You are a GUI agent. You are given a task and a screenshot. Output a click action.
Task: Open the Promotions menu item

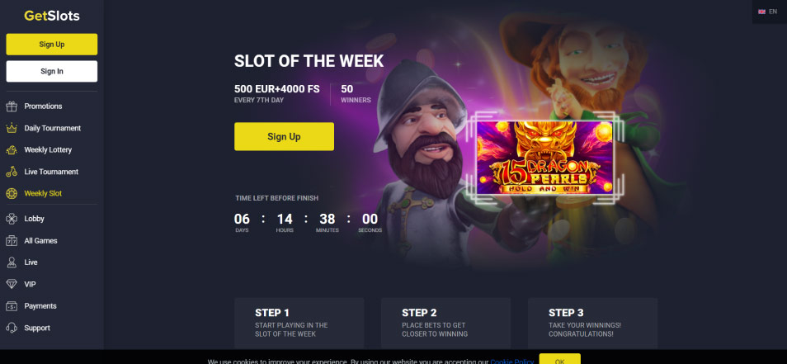pos(43,106)
